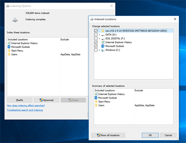This screenshot has height=143, width=186.
Task: Check the Windows (C:) checkbox
Action: [96, 50]
